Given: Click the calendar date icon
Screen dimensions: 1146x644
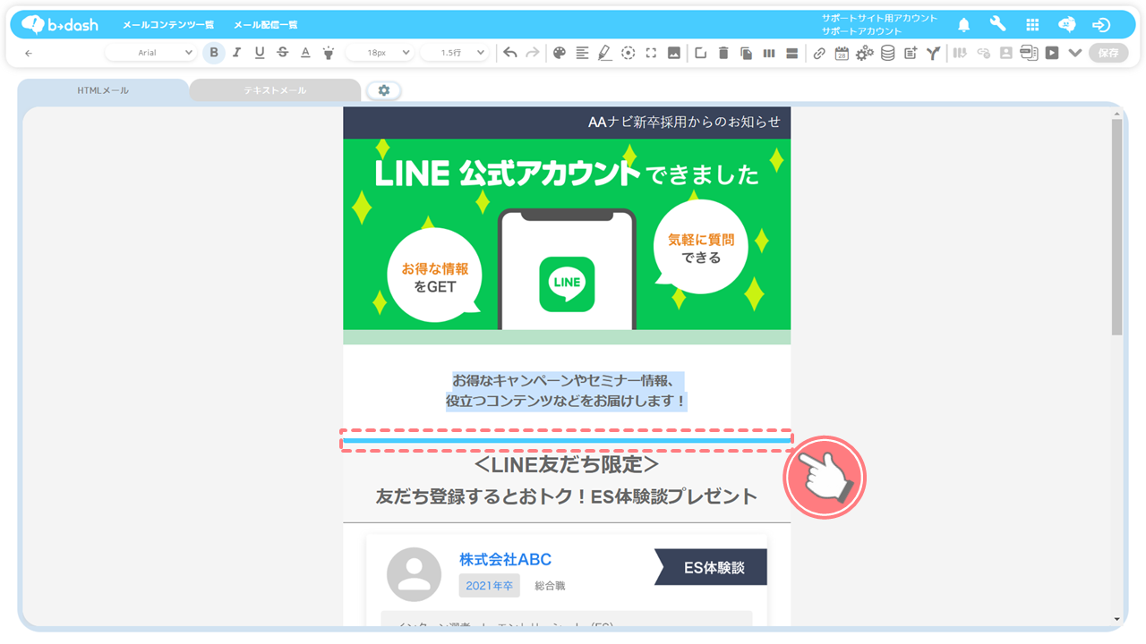Looking at the screenshot, I should pyautogui.click(x=842, y=53).
